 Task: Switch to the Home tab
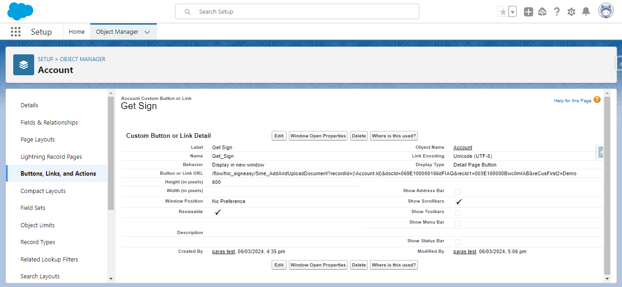[77, 31]
